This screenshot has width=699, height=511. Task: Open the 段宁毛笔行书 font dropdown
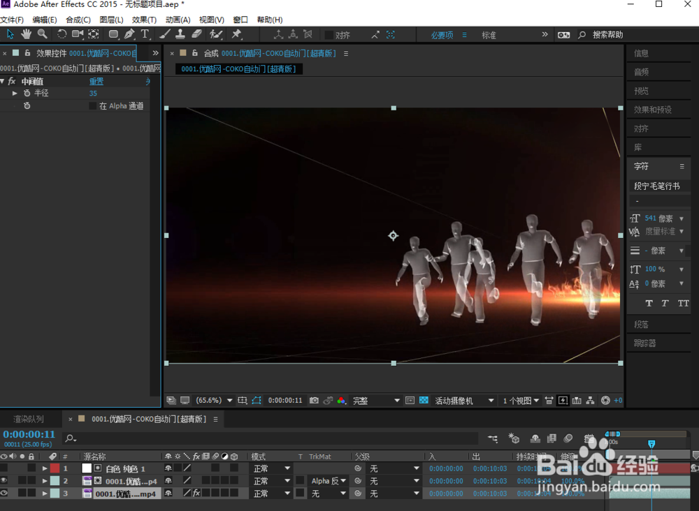pyautogui.click(x=659, y=186)
